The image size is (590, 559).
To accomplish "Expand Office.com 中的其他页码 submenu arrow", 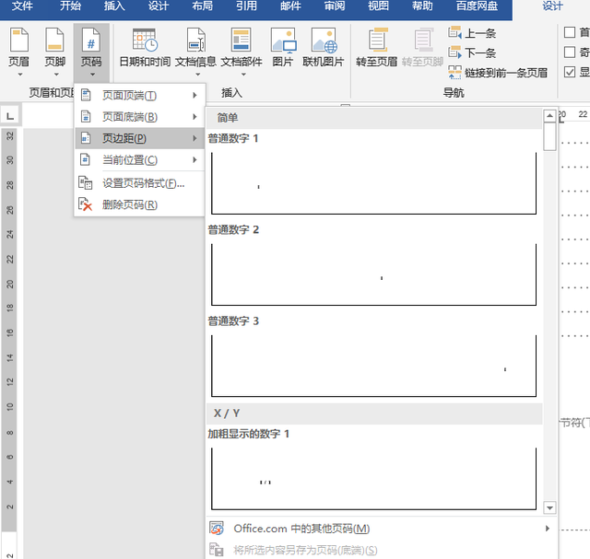I will tap(547, 529).
